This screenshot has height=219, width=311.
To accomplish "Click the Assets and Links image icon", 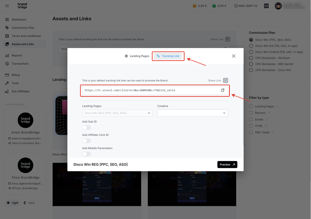I will tap(7, 44).
